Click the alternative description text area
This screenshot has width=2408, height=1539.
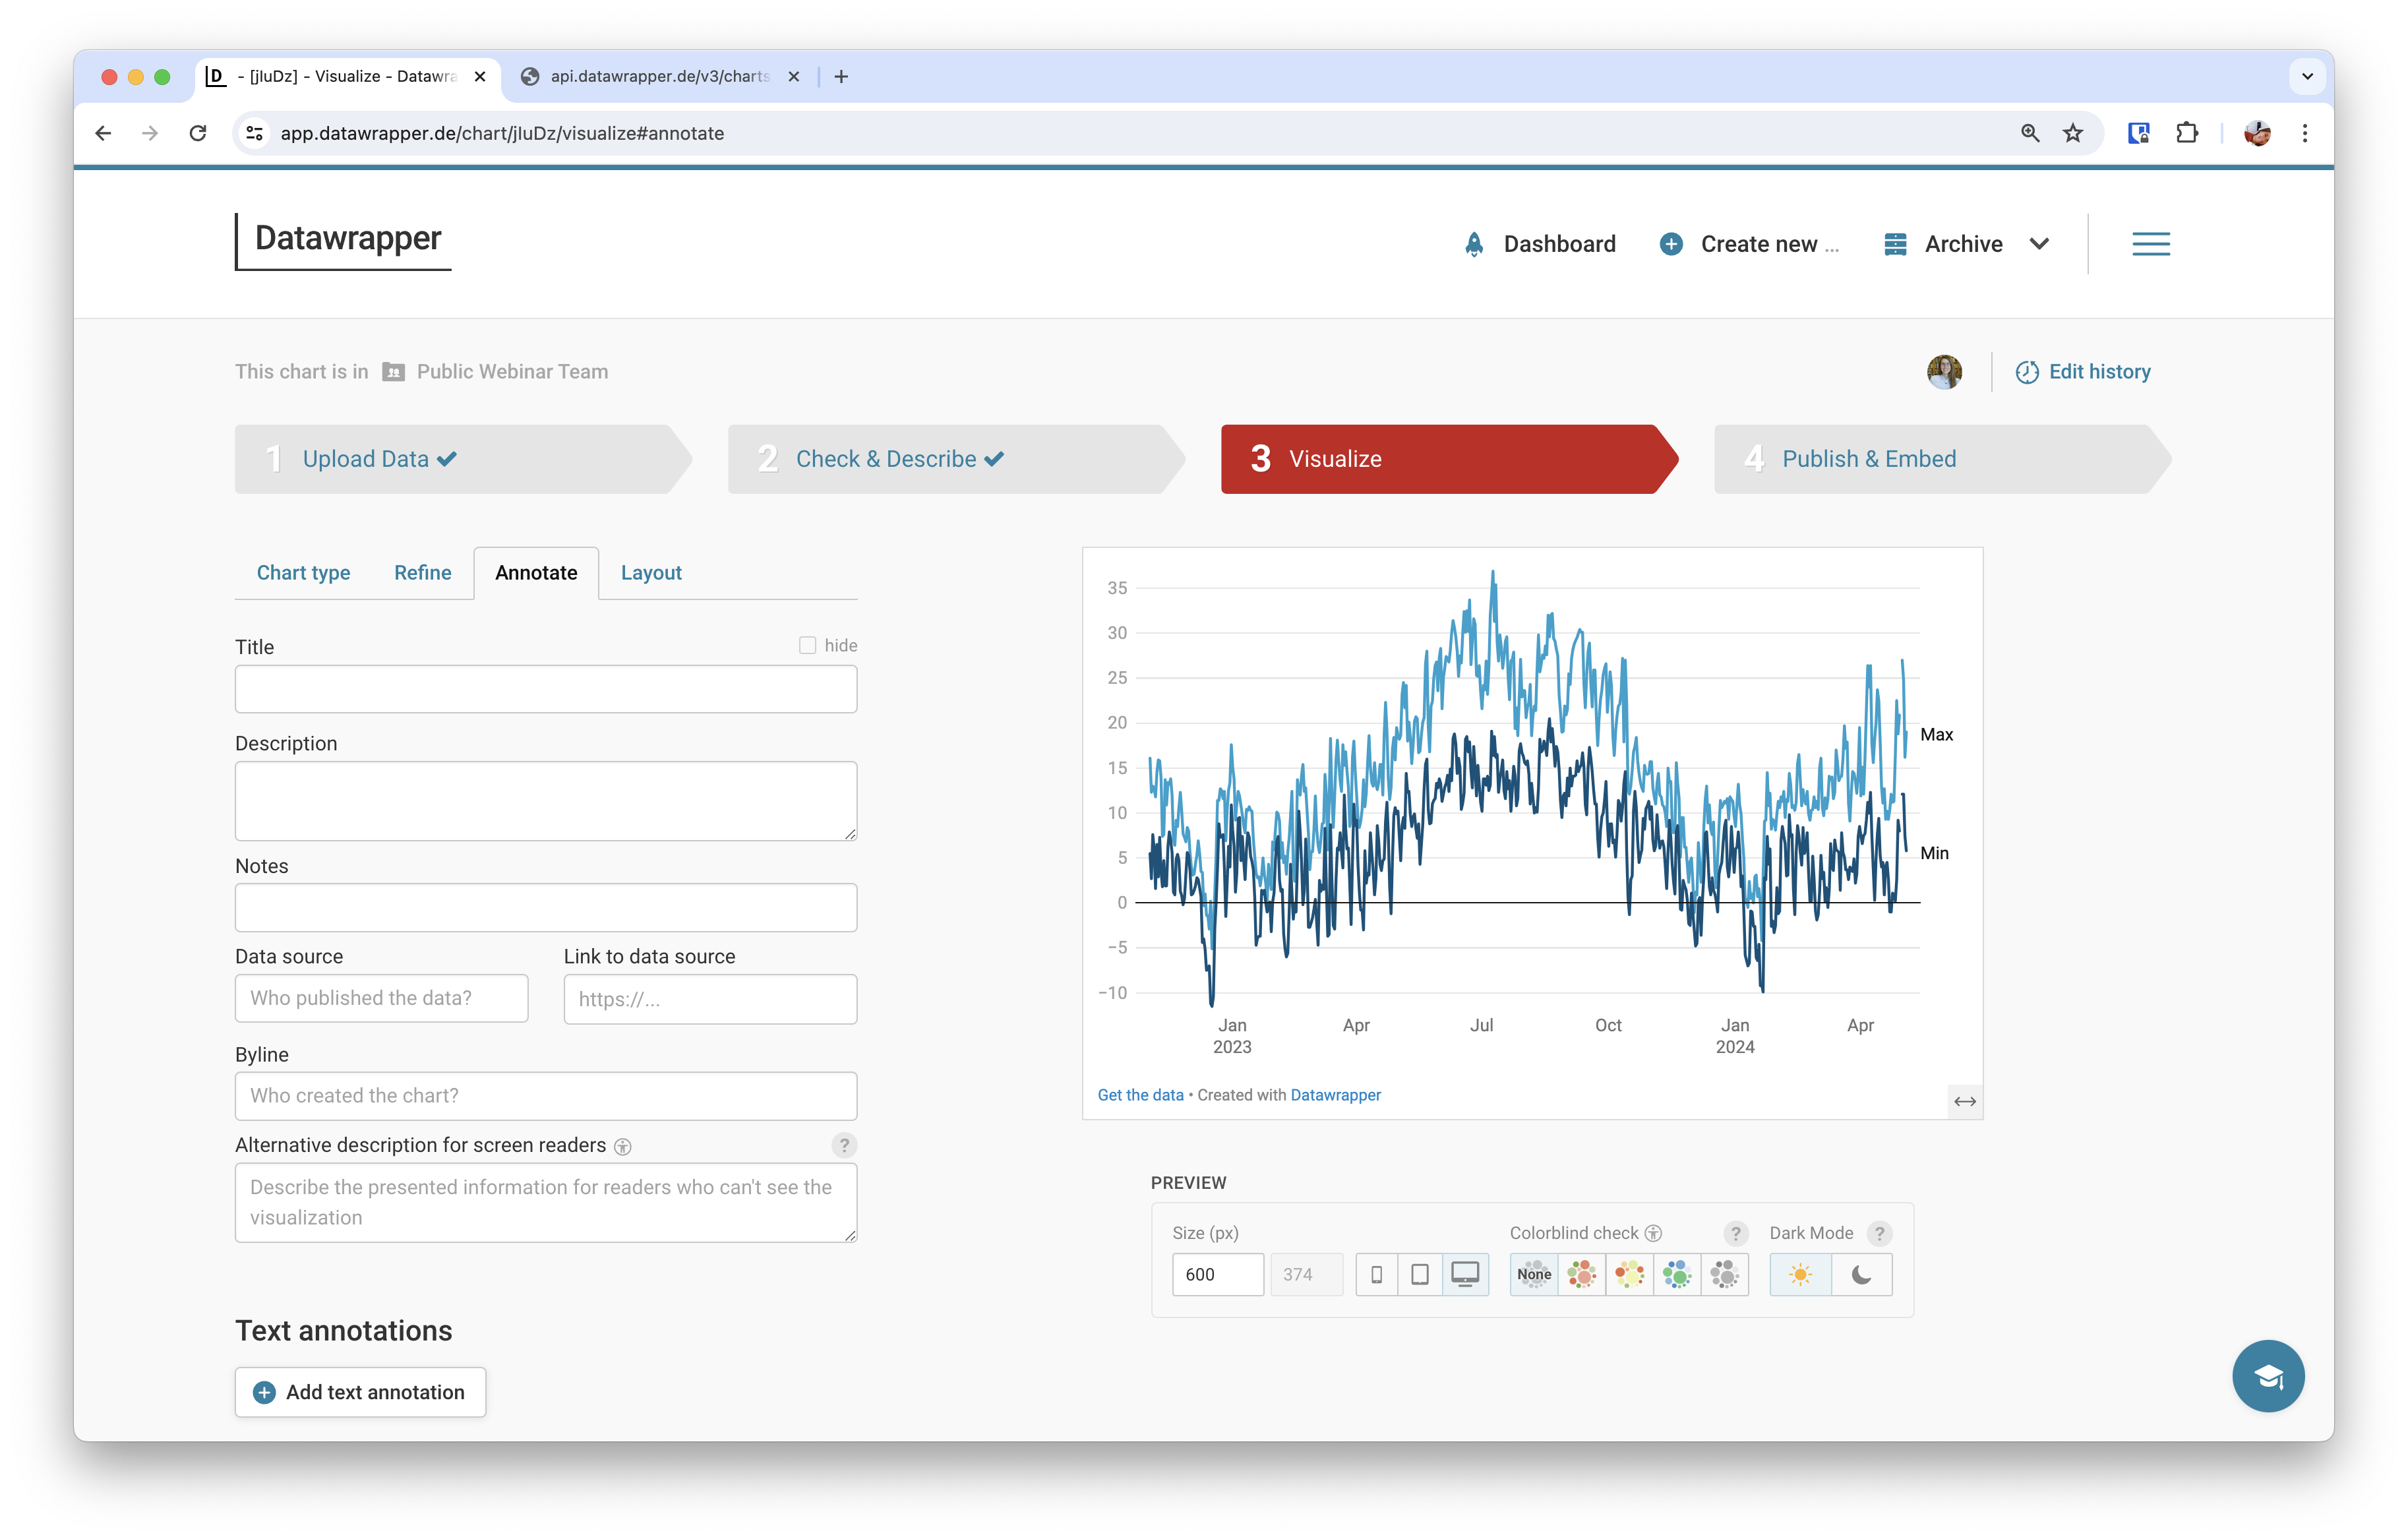coord(546,1202)
